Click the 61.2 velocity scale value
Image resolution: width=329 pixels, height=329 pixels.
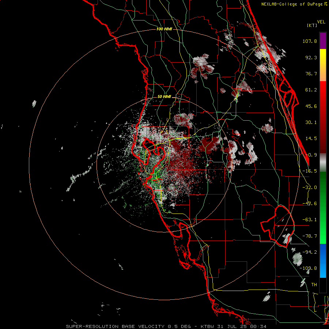pyautogui.click(x=311, y=90)
